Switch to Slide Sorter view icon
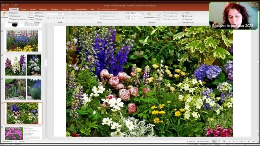Screen dimensions: 260x146 (219, 142)
